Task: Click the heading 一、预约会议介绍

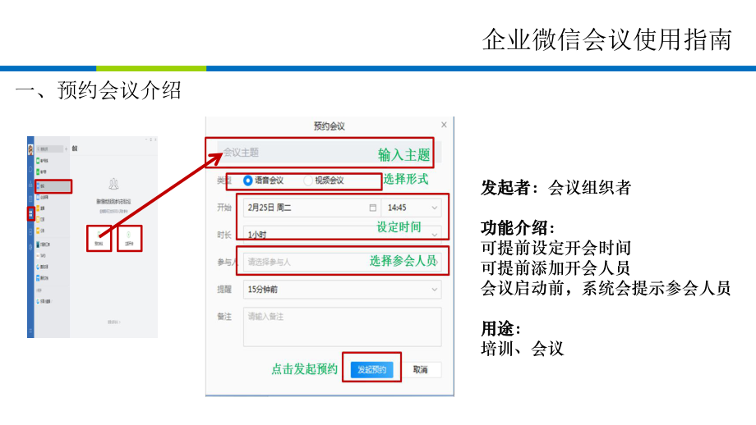Action: pos(99,90)
